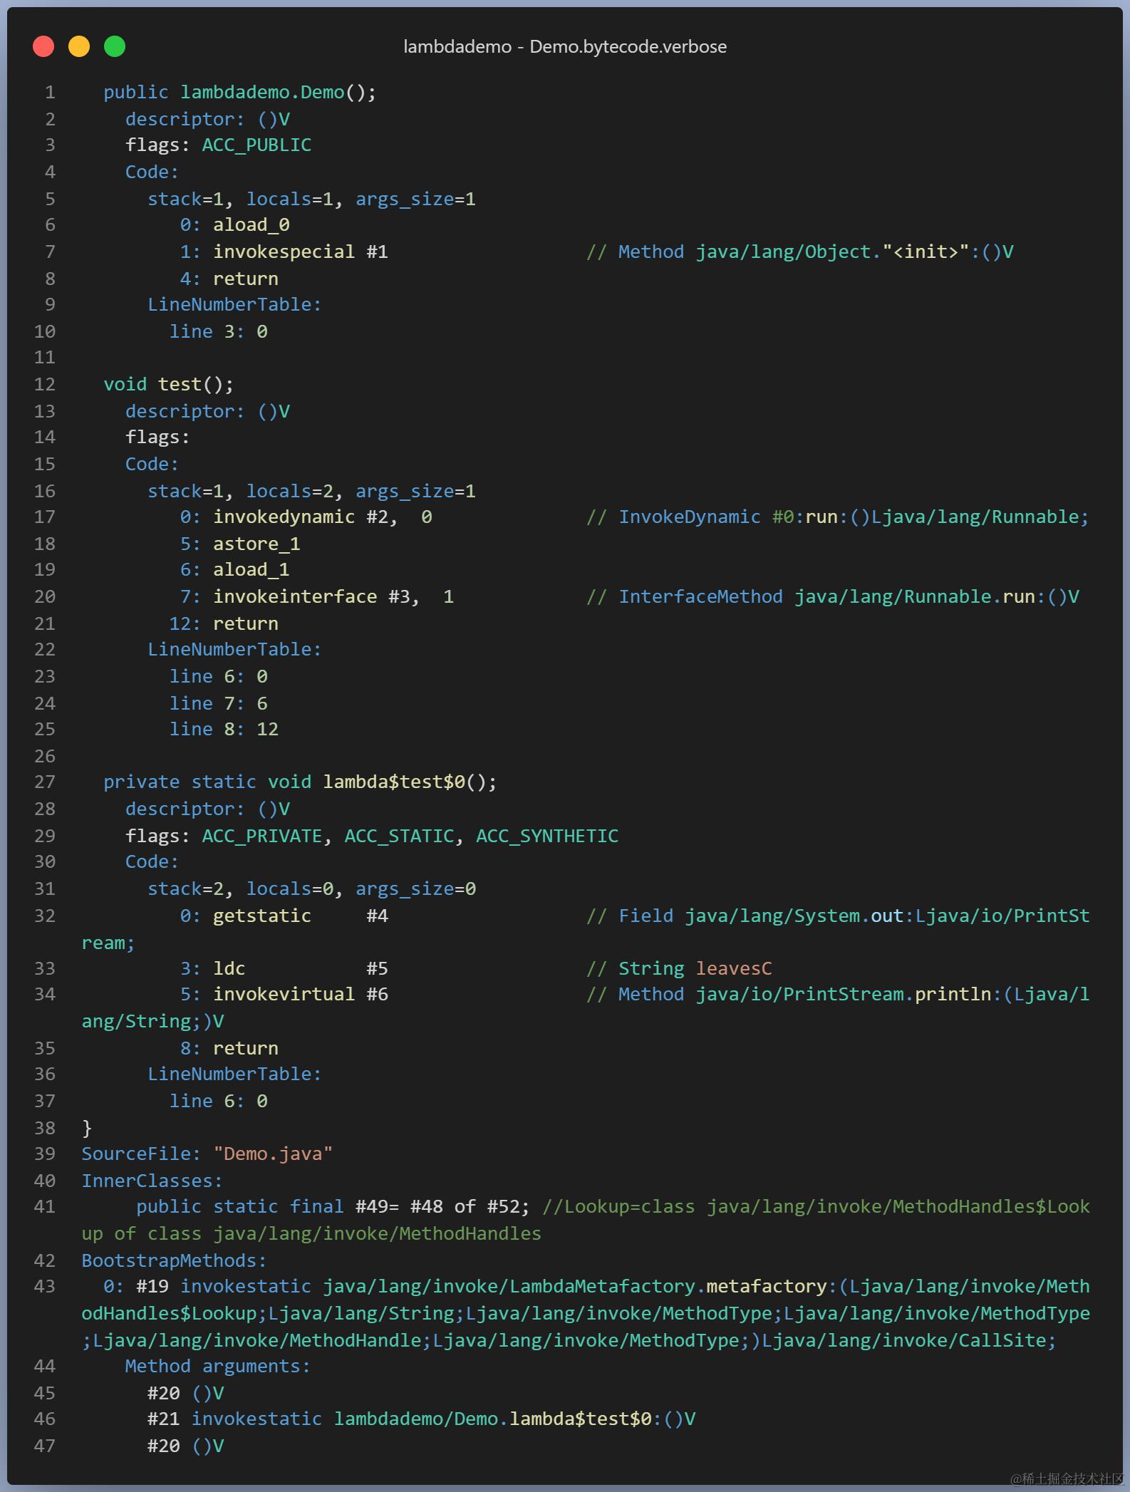Click 'stack=1, locals=2, args_size=1' on line 16
This screenshot has height=1492, width=1130.
click(311, 491)
